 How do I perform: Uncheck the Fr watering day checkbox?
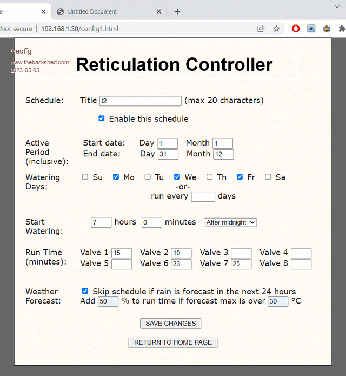[x=240, y=177]
